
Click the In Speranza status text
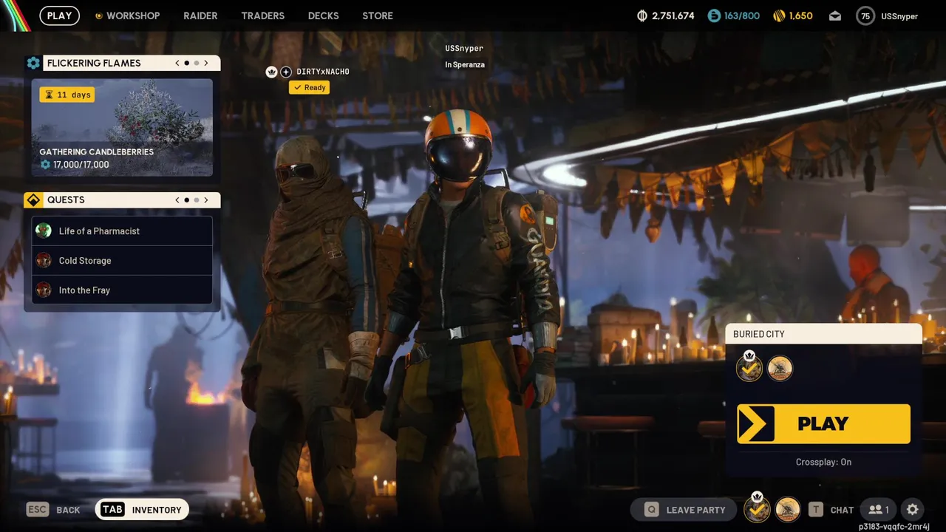coord(465,65)
